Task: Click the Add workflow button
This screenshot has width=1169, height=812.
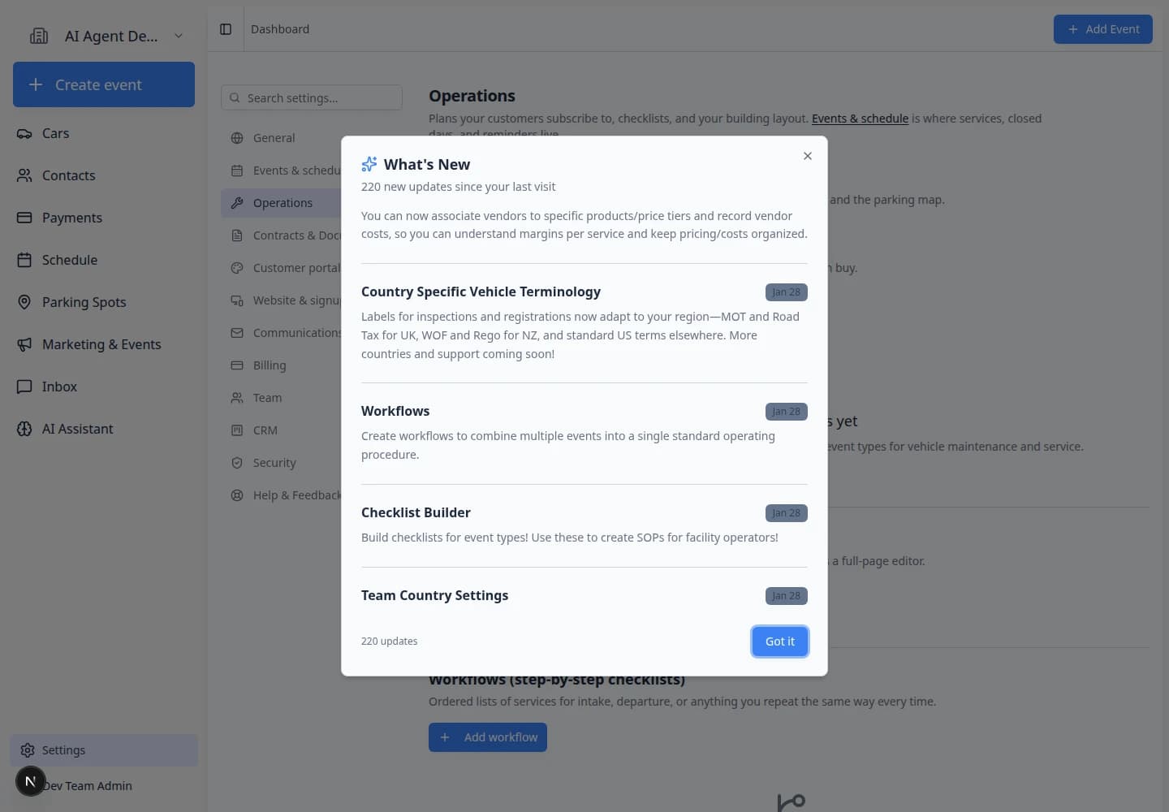Action: (488, 737)
